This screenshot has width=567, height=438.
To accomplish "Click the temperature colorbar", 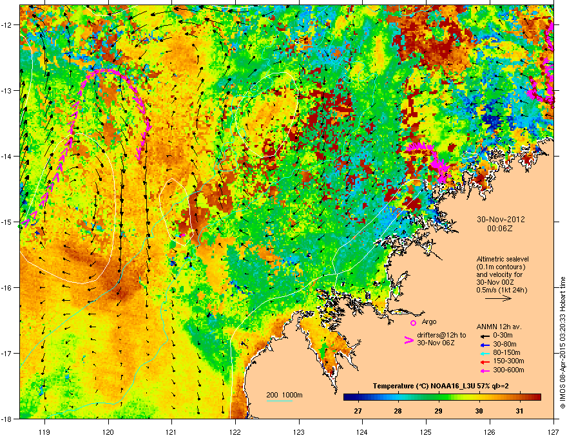I will (442, 397).
